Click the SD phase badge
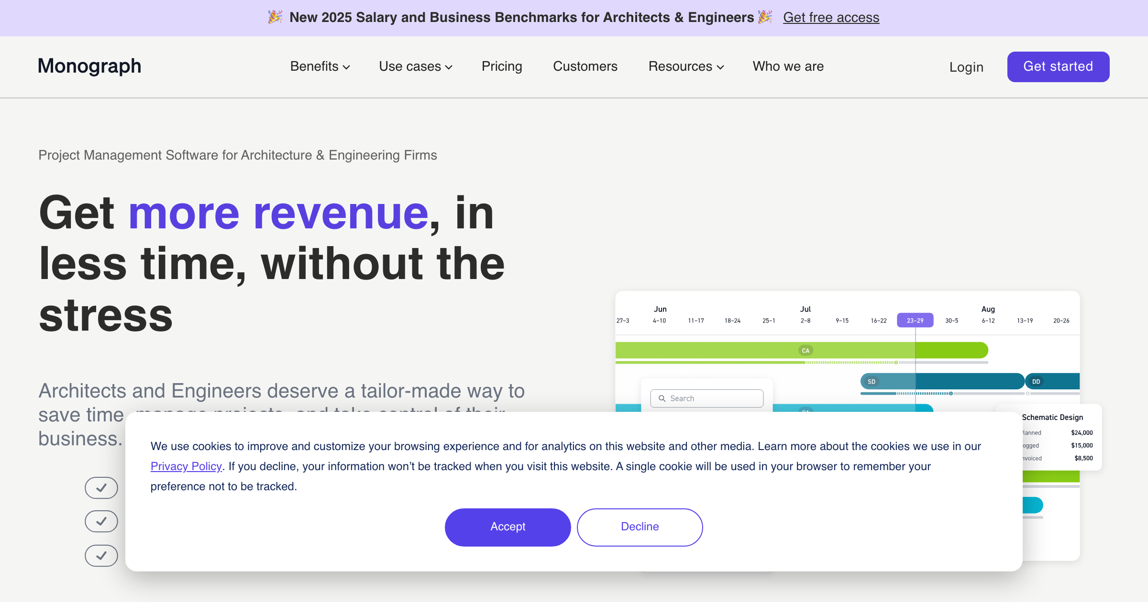1148x602 pixels. coord(872,382)
